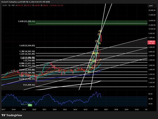Click the 9,000.00 price axis label
This screenshot has width=158, height=119.
click(x=152, y=33)
